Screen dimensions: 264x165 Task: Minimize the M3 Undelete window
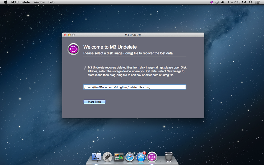pyautogui.click(x=69, y=35)
